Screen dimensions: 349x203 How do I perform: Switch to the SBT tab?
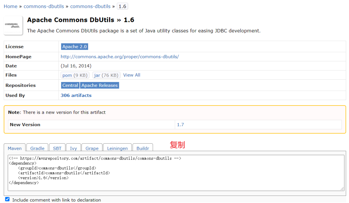tap(57, 148)
